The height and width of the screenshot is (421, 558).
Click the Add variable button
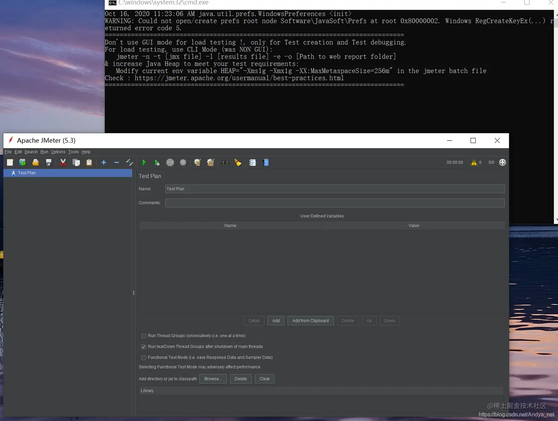click(276, 321)
